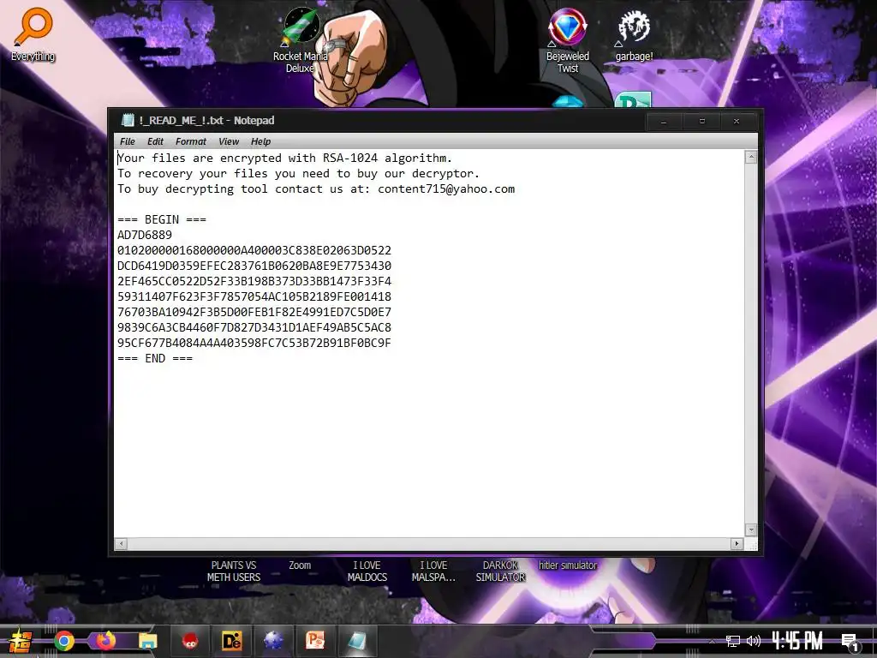The width and height of the screenshot is (877, 658).
Task: Open the action center notification icon
Action: [x=850, y=642]
